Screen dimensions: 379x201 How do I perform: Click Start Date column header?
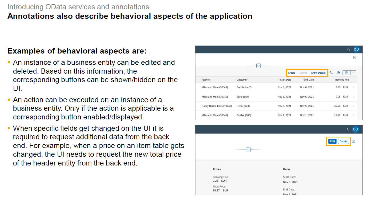coord(286,80)
